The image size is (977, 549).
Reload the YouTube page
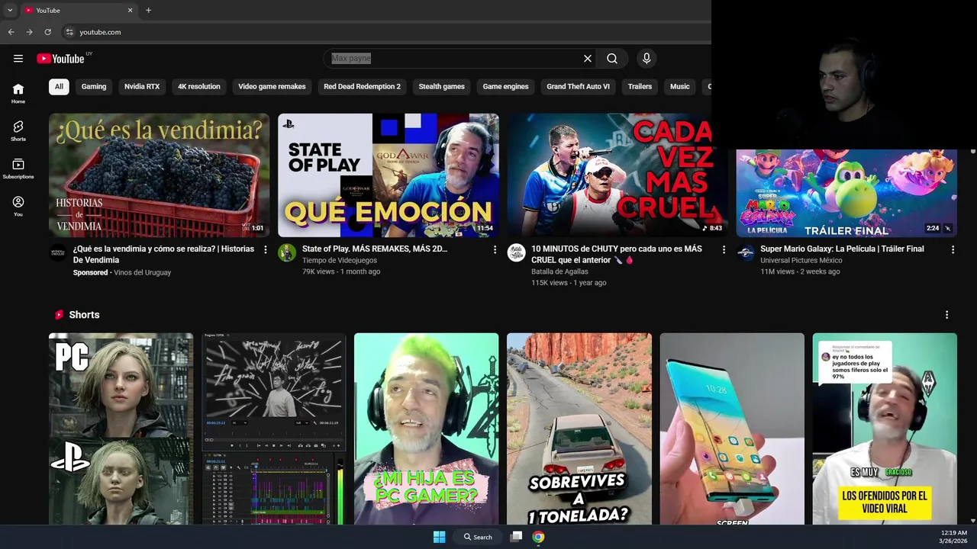pyautogui.click(x=47, y=32)
